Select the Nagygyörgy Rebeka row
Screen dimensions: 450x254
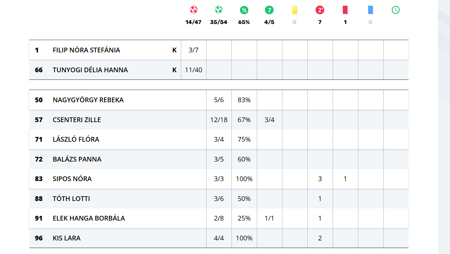pyautogui.click(x=88, y=100)
